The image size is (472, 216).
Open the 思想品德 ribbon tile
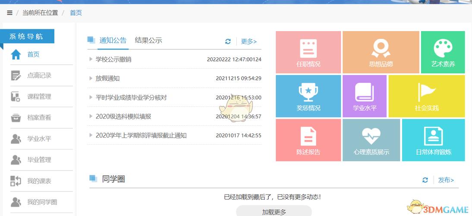point(381,52)
